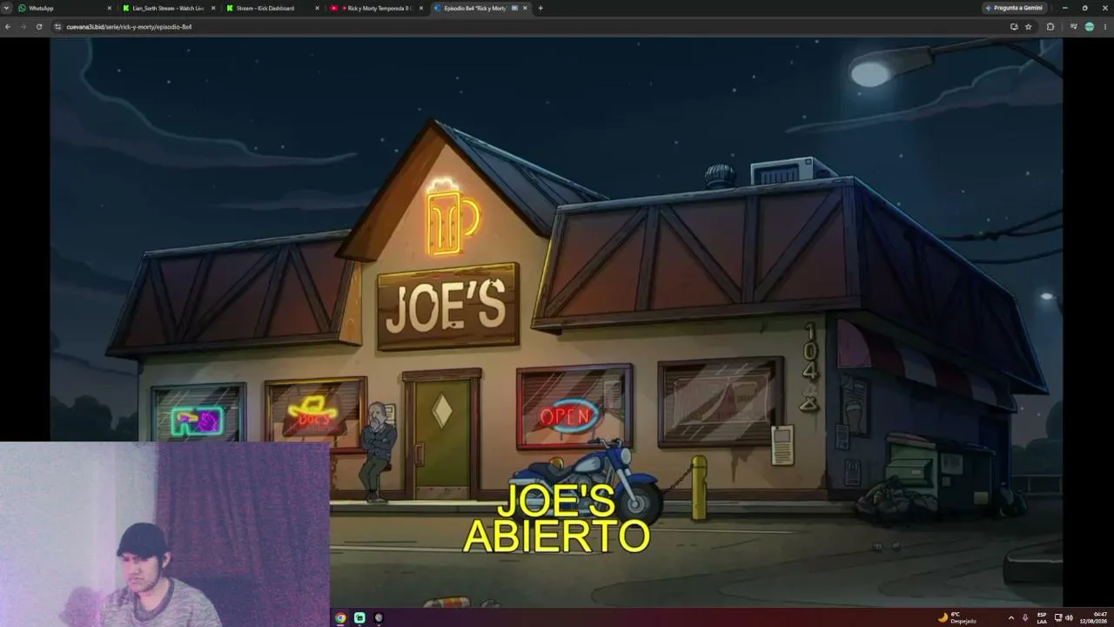Open the media controls icon in toolbar
The height and width of the screenshot is (627, 1114).
[x=1073, y=27]
